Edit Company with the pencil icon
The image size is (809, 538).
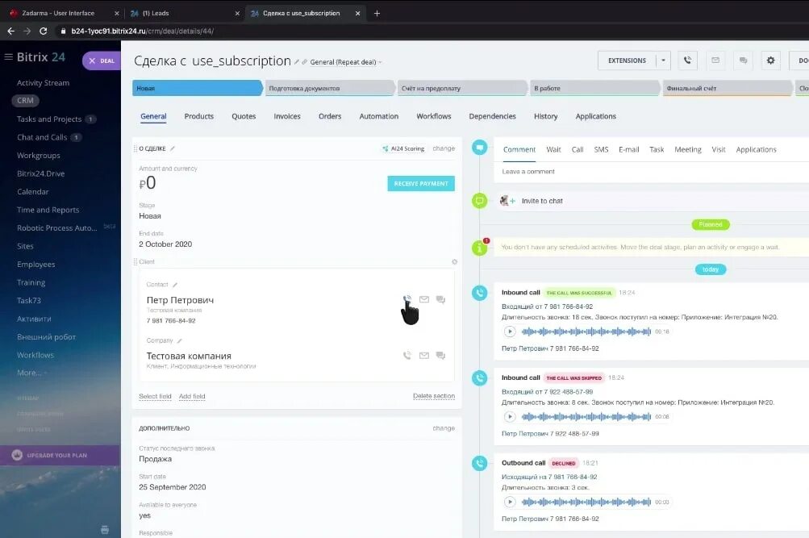pos(180,341)
